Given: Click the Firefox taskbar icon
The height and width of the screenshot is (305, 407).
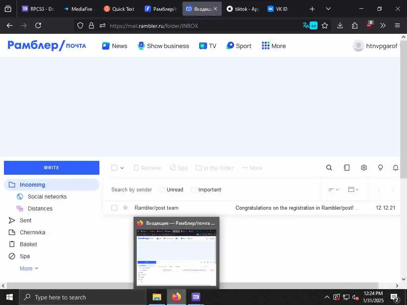Looking at the screenshot, I should coord(176,297).
